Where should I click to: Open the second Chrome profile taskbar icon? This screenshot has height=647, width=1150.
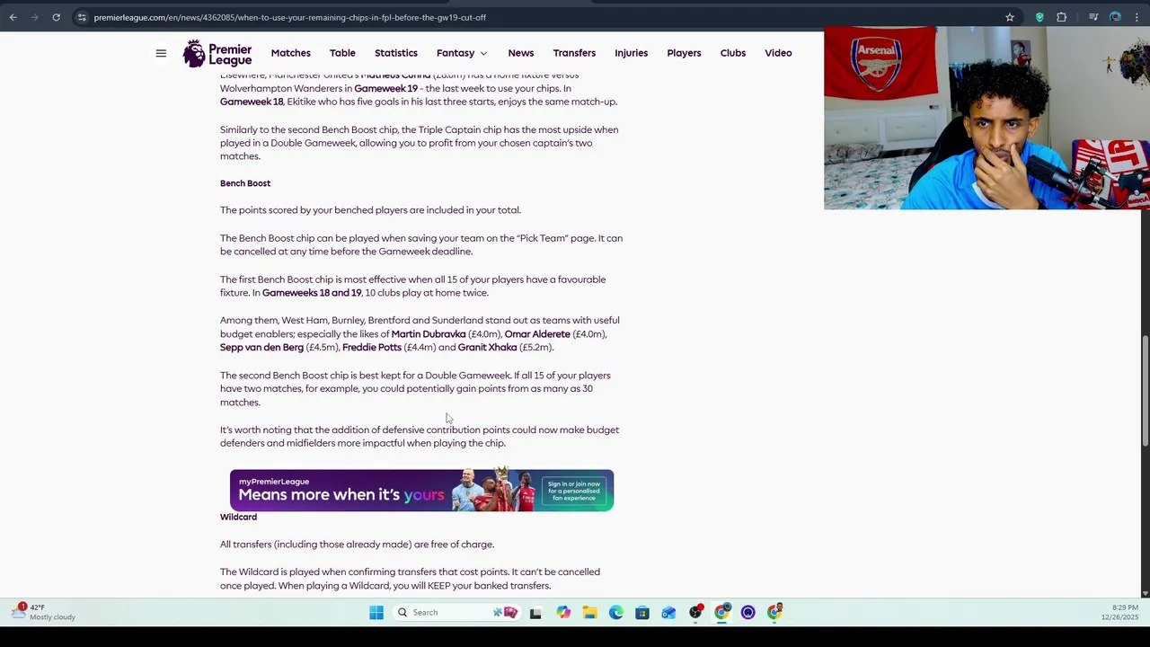click(774, 613)
